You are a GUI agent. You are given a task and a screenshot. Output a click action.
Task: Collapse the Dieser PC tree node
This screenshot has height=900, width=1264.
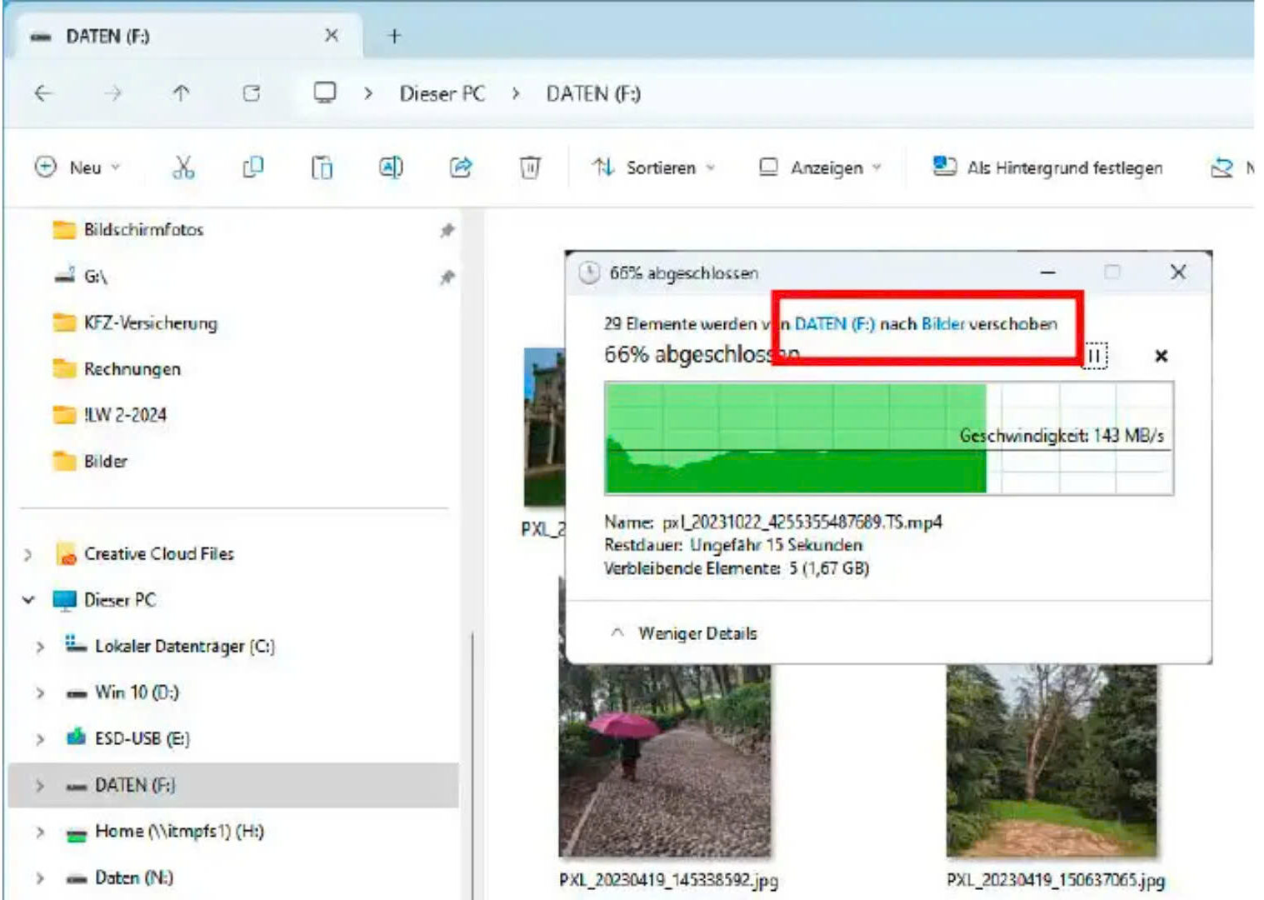pos(28,600)
